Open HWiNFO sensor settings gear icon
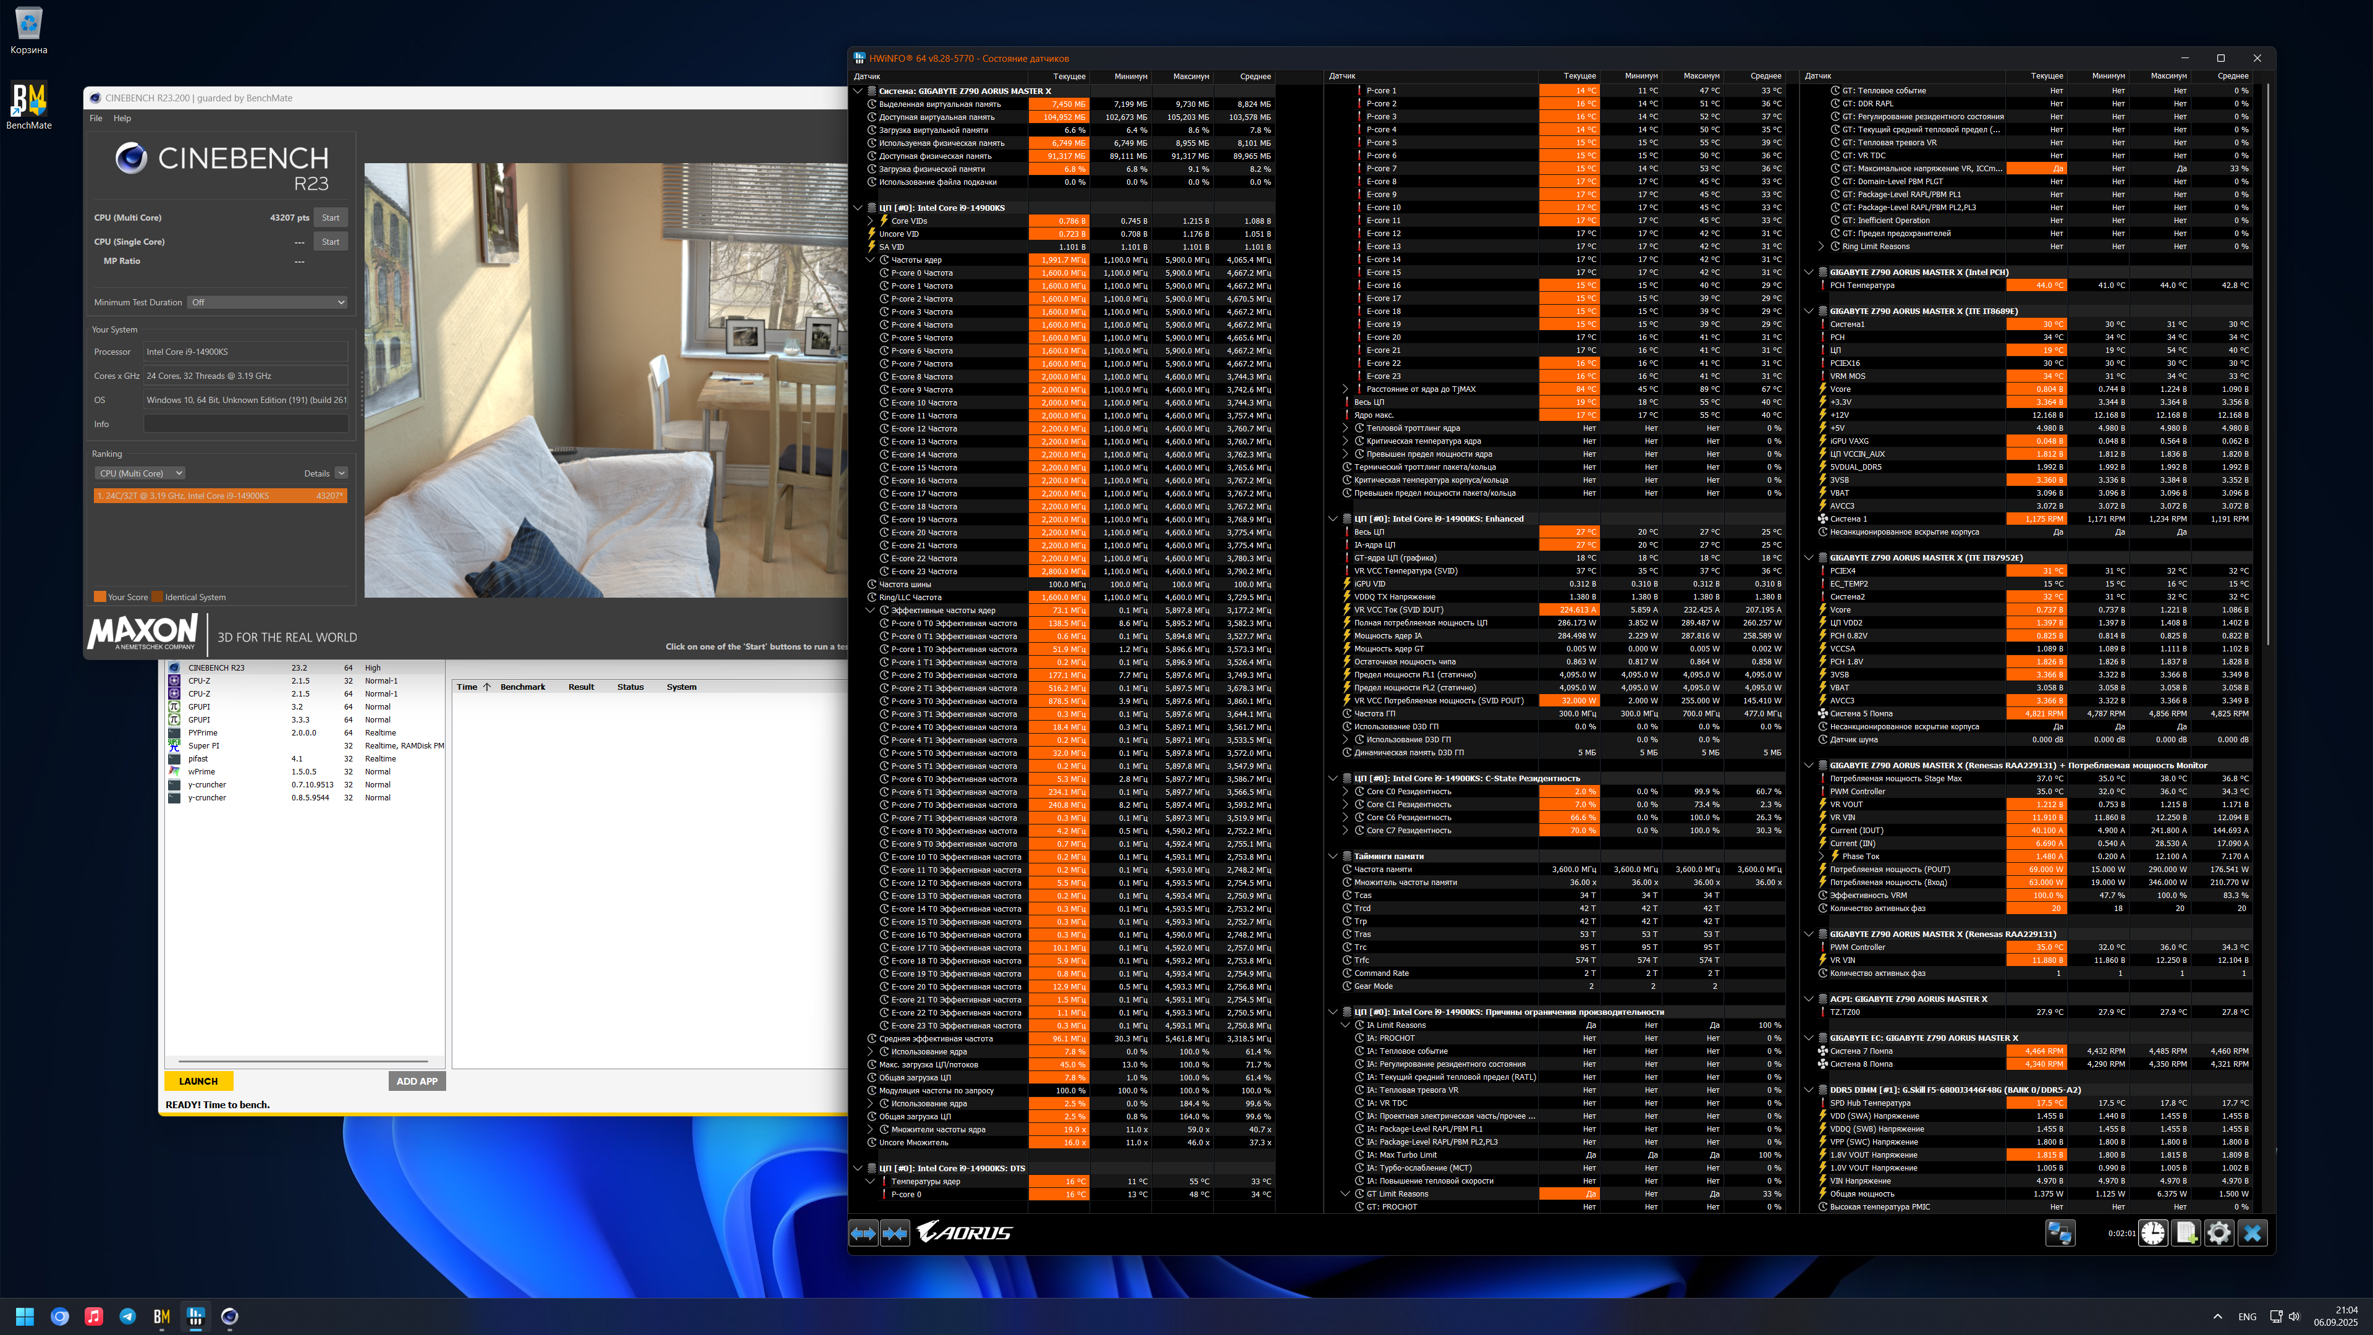This screenshot has height=1335, width=2373. click(x=2219, y=1233)
